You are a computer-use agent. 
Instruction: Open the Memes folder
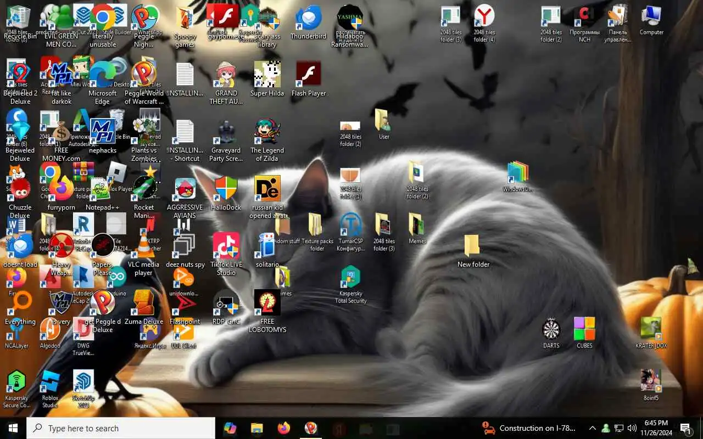(x=417, y=228)
